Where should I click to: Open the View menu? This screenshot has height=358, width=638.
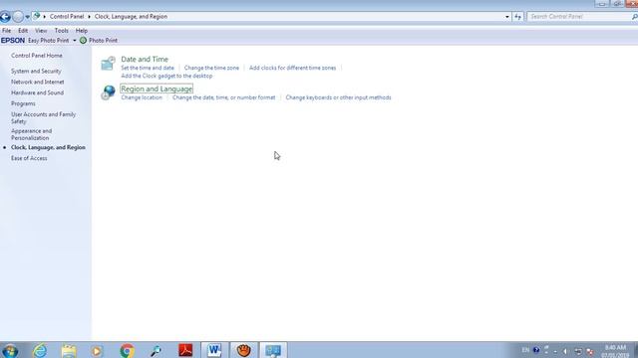coord(41,31)
